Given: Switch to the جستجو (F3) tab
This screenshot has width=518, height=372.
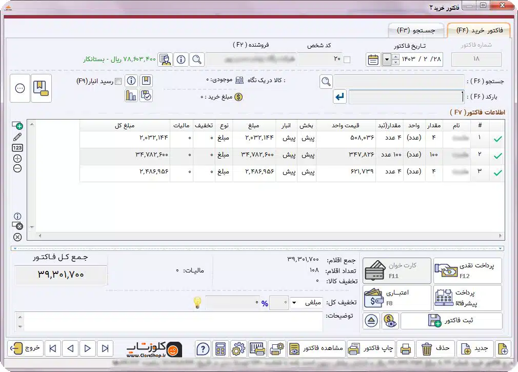Looking at the screenshot, I should click(416, 30).
